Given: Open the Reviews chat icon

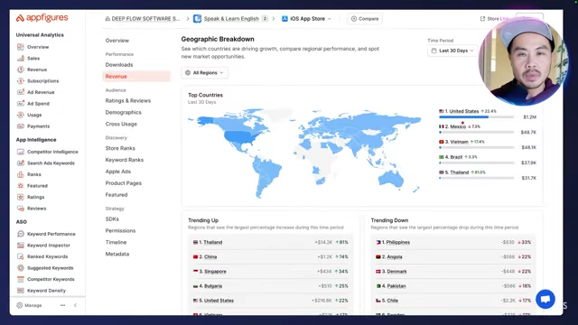Looking at the screenshot, I should (x=21, y=209).
